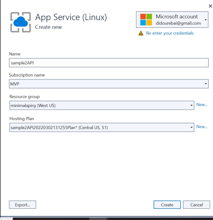
Task: Click the Hosting Plan label
Action: 22,119
